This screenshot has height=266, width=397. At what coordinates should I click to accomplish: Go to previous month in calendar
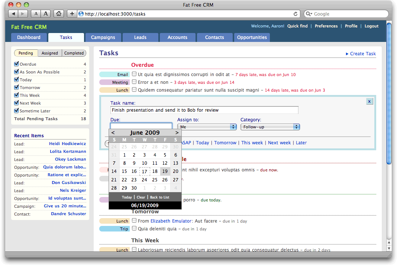tap(113, 132)
